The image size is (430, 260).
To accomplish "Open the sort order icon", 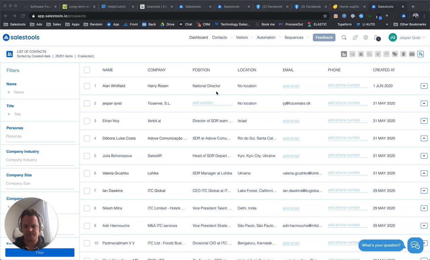I will [x=421, y=54].
